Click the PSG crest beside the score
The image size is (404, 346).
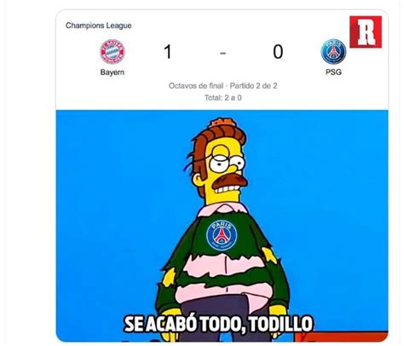click(333, 52)
